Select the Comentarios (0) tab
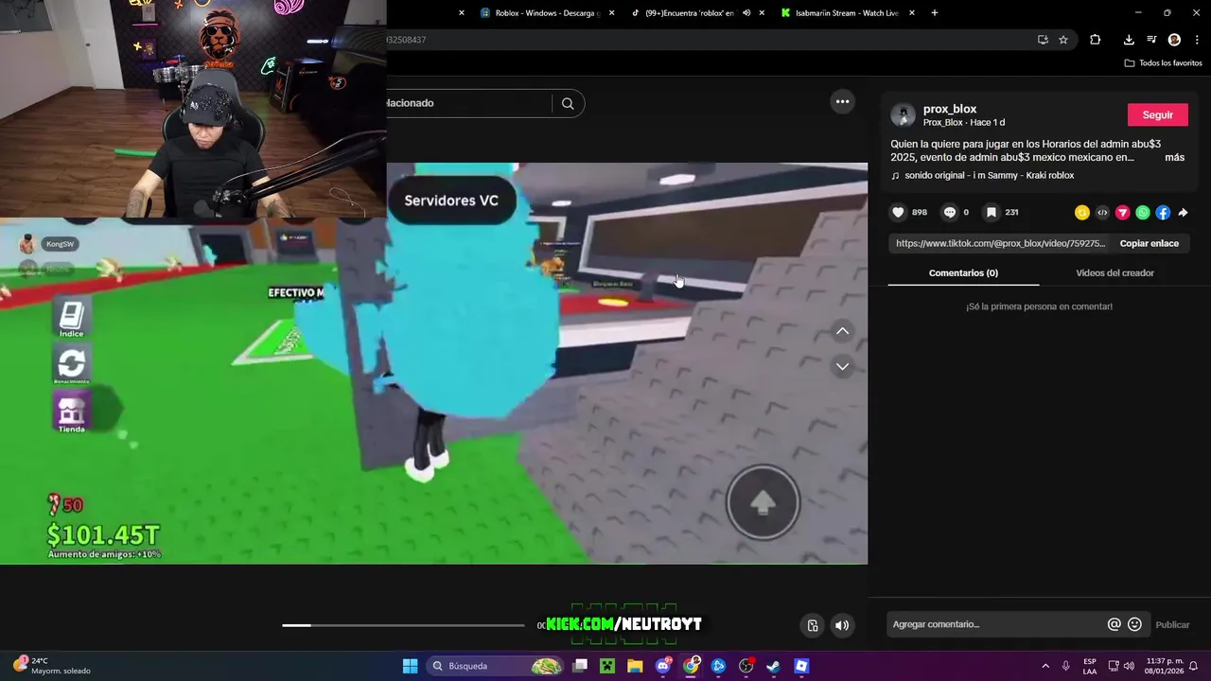 point(963,273)
